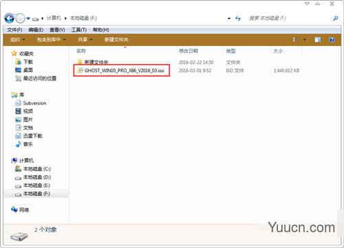Click the 2 个对象 status text
This screenshot has height=248, width=344.
tap(45, 229)
